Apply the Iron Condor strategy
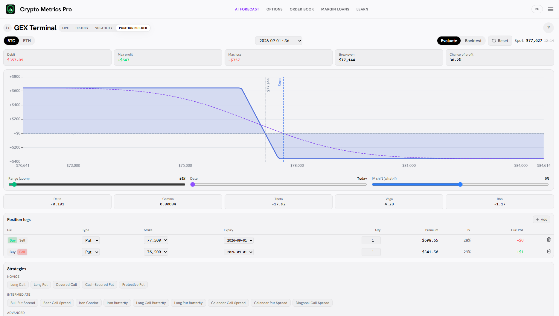 click(x=89, y=303)
